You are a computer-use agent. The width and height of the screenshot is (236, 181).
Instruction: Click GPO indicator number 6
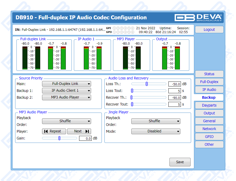coord(133,32)
